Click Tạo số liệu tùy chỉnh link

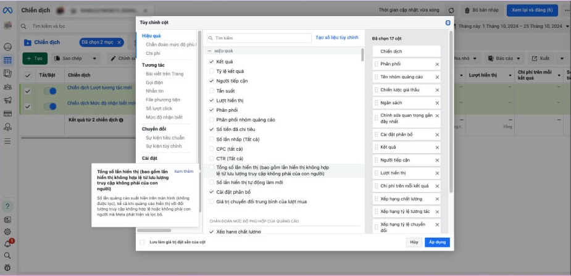(x=337, y=38)
